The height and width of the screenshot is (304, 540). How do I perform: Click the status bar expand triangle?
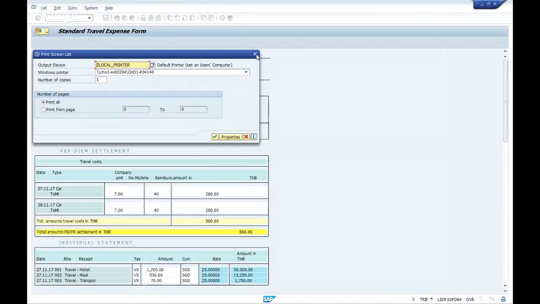[413, 299]
